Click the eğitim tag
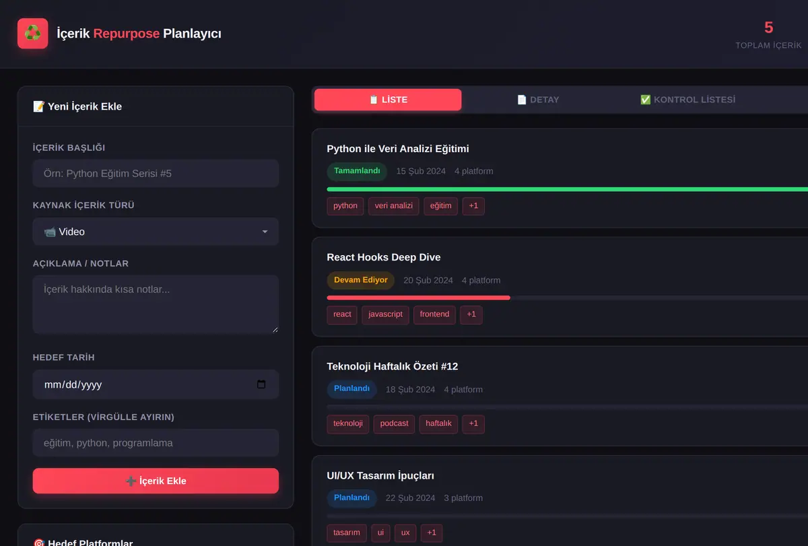Image resolution: width=808 pixels, height=546 pixels. pos(441,206)
